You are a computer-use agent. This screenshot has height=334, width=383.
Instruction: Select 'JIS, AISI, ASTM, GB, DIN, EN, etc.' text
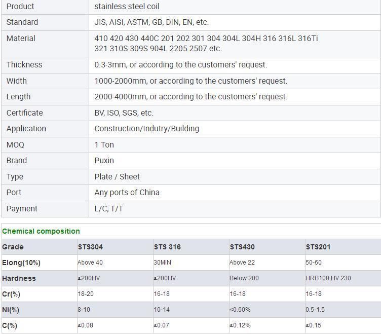[151, 22]
